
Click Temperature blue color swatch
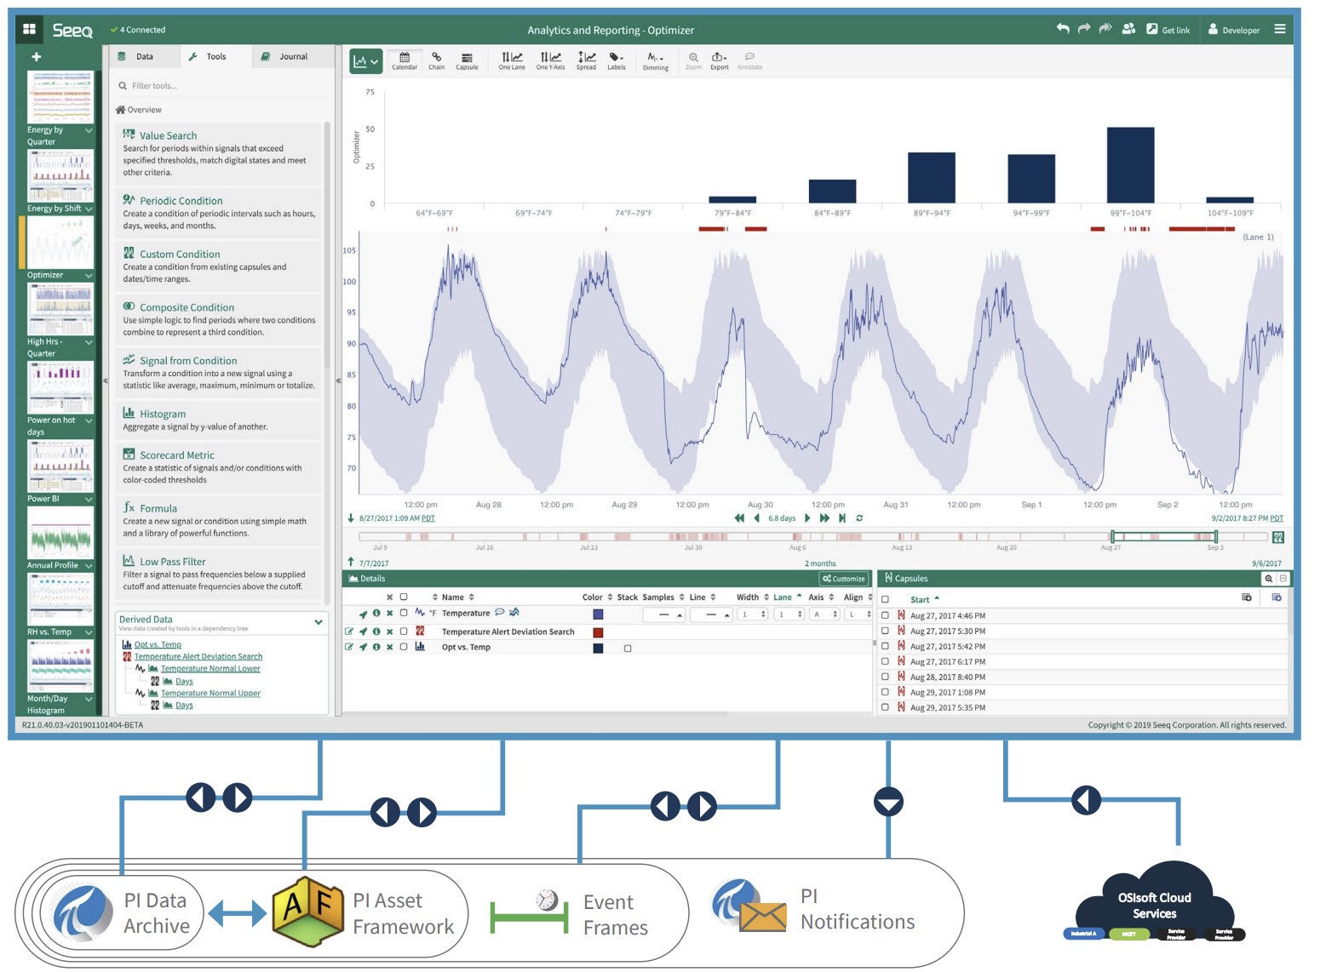click(x=598, y=614)
